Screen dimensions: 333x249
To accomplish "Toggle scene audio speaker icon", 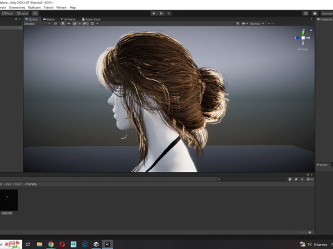I will coord(69,24).
